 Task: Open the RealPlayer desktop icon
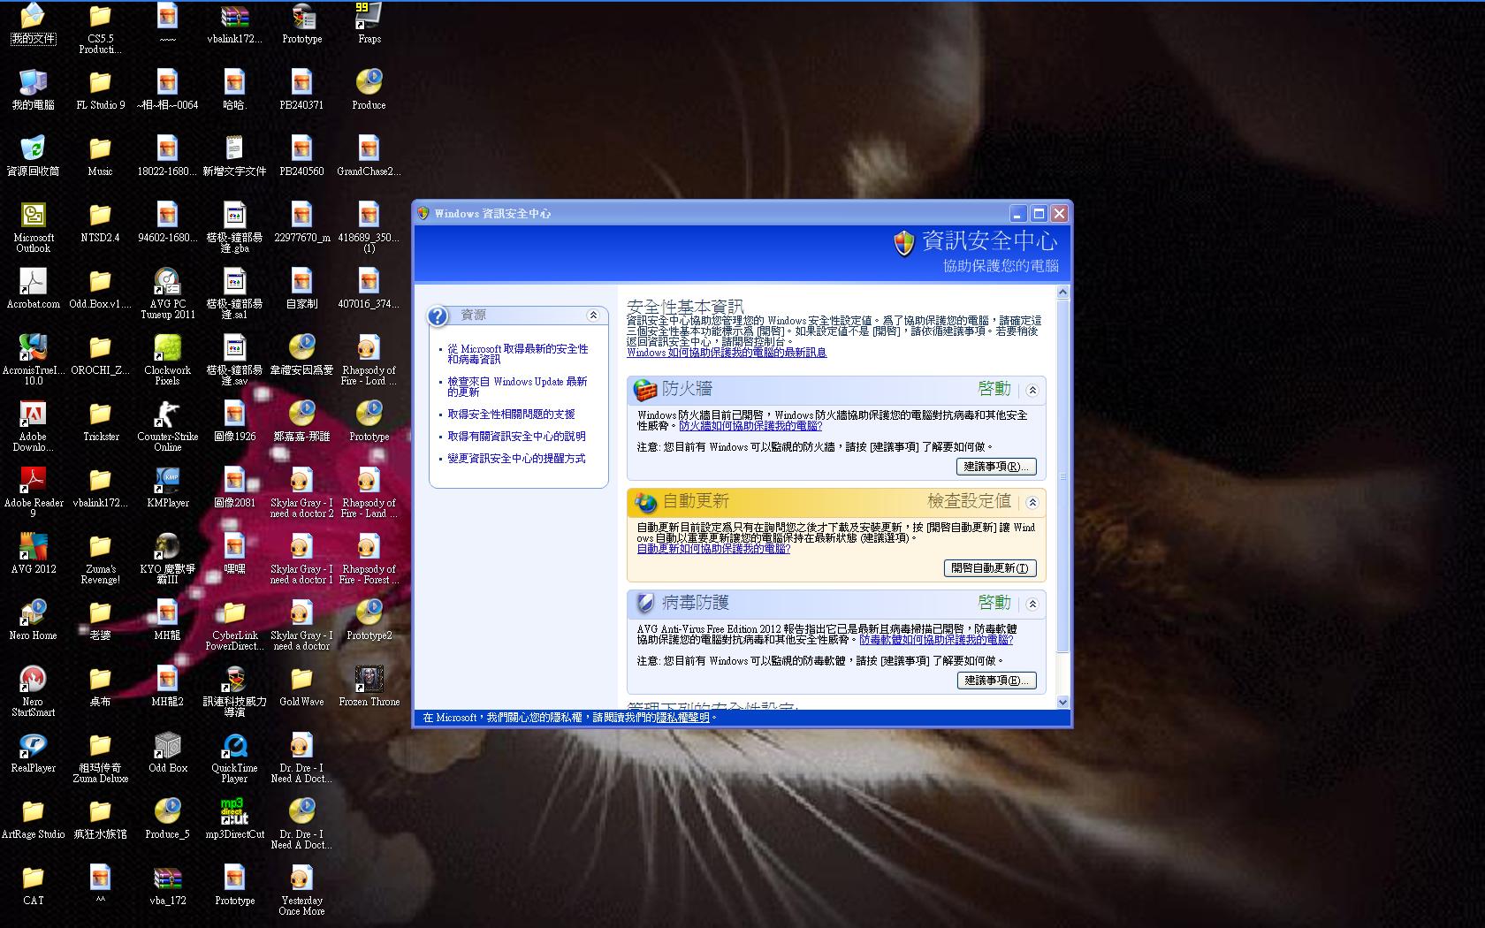pos(34,752)
